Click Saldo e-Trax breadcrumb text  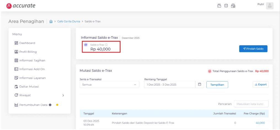coord(92,22)
